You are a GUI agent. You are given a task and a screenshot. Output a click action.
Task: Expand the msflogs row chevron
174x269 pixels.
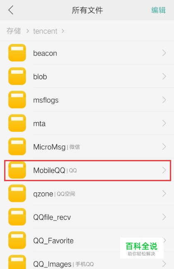(164, 100)
